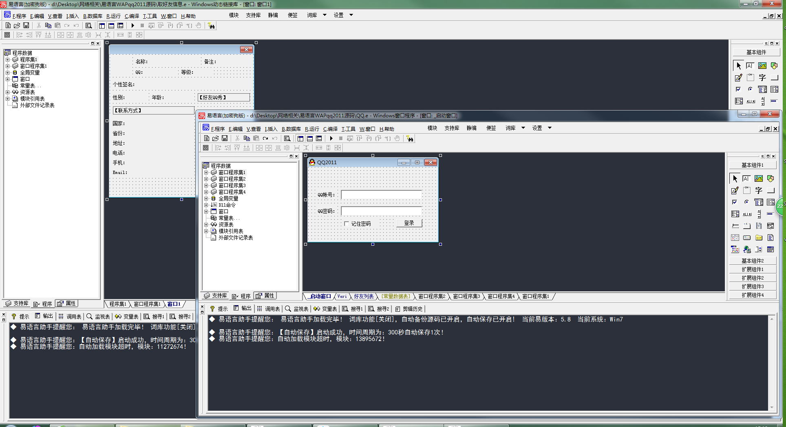786x427 pixels.
Task: Select 外部文件记录表 in QQ.e tree
Action: pos(236,238)
